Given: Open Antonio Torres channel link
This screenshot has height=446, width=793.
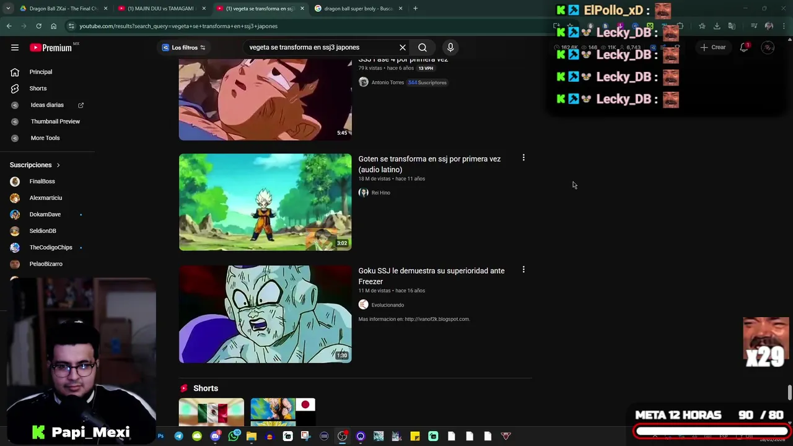Looking at the screenshot, I should pos(387,82).
